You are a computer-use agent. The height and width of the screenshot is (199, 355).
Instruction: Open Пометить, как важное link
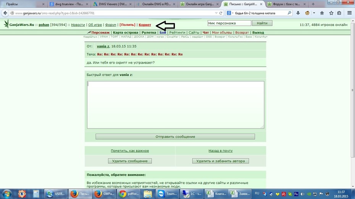pos(130,151)
